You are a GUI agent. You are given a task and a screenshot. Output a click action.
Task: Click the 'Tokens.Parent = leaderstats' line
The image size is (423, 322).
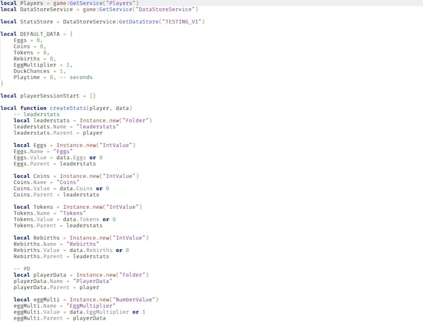click(58, 226)
